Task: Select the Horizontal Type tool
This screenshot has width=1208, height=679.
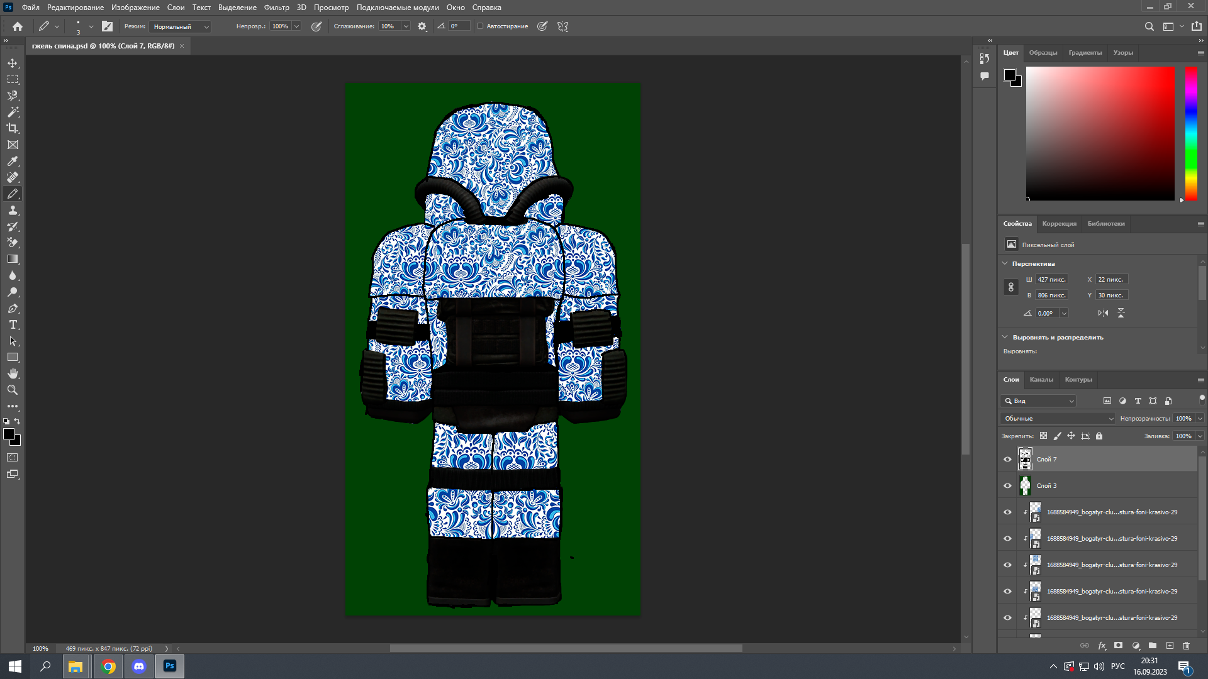Action: point(13,324)
